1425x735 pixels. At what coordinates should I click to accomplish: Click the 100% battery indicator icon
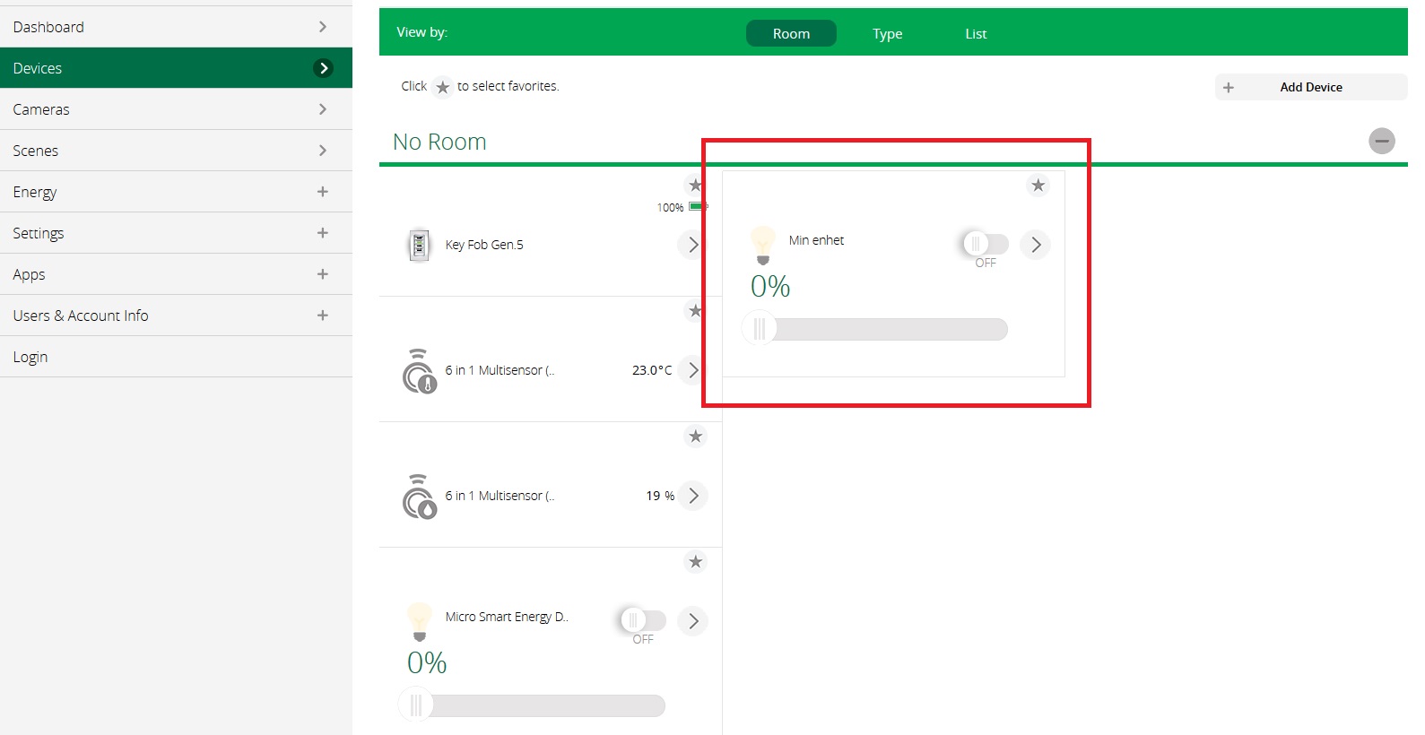(698, 207)
